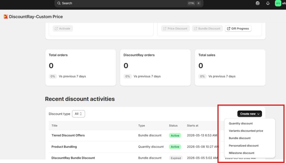This screenshot has height=163, width=286.
Task: Open the Bundle Discount button
Action: pos(207,29)
